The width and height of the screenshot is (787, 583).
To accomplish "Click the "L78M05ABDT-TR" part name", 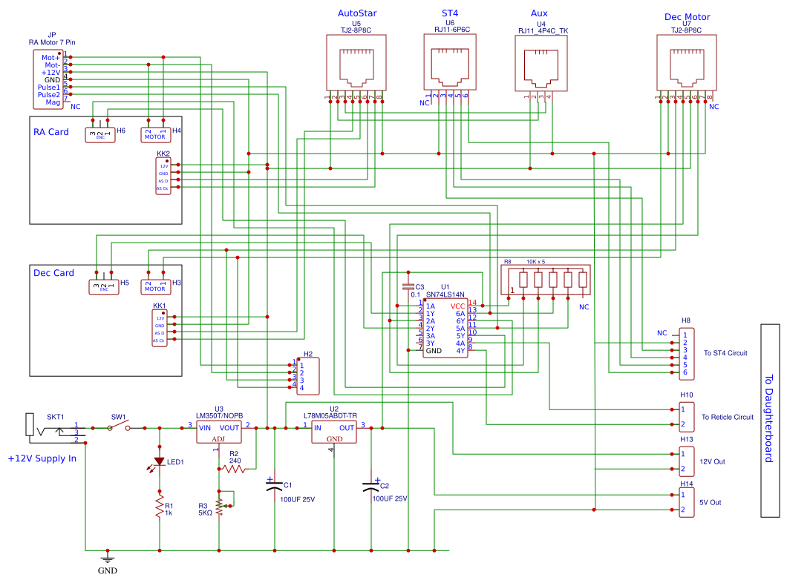I will click(330, 415).
